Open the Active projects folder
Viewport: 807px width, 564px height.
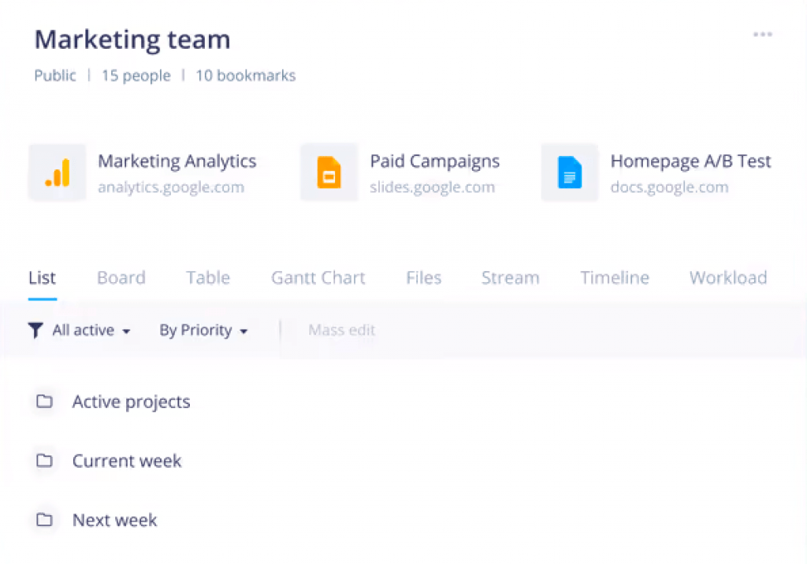point(132,402)
